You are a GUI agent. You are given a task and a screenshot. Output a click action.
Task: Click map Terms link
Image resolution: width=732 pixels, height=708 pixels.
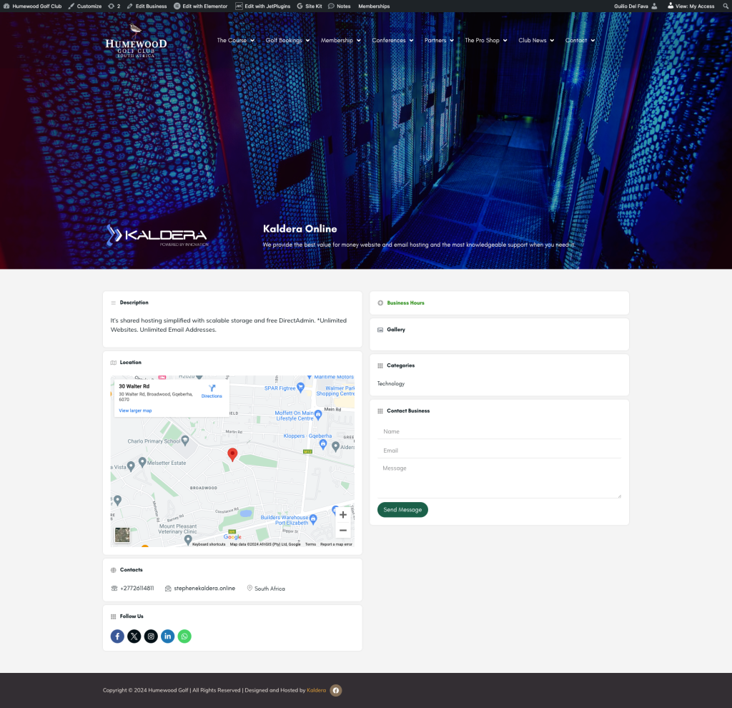coord(310,544)
